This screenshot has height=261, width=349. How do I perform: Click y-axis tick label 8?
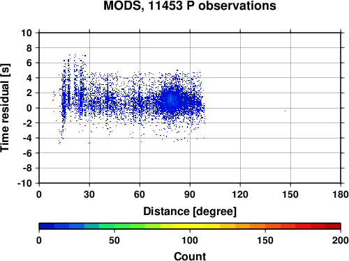(x=29, y=48)
